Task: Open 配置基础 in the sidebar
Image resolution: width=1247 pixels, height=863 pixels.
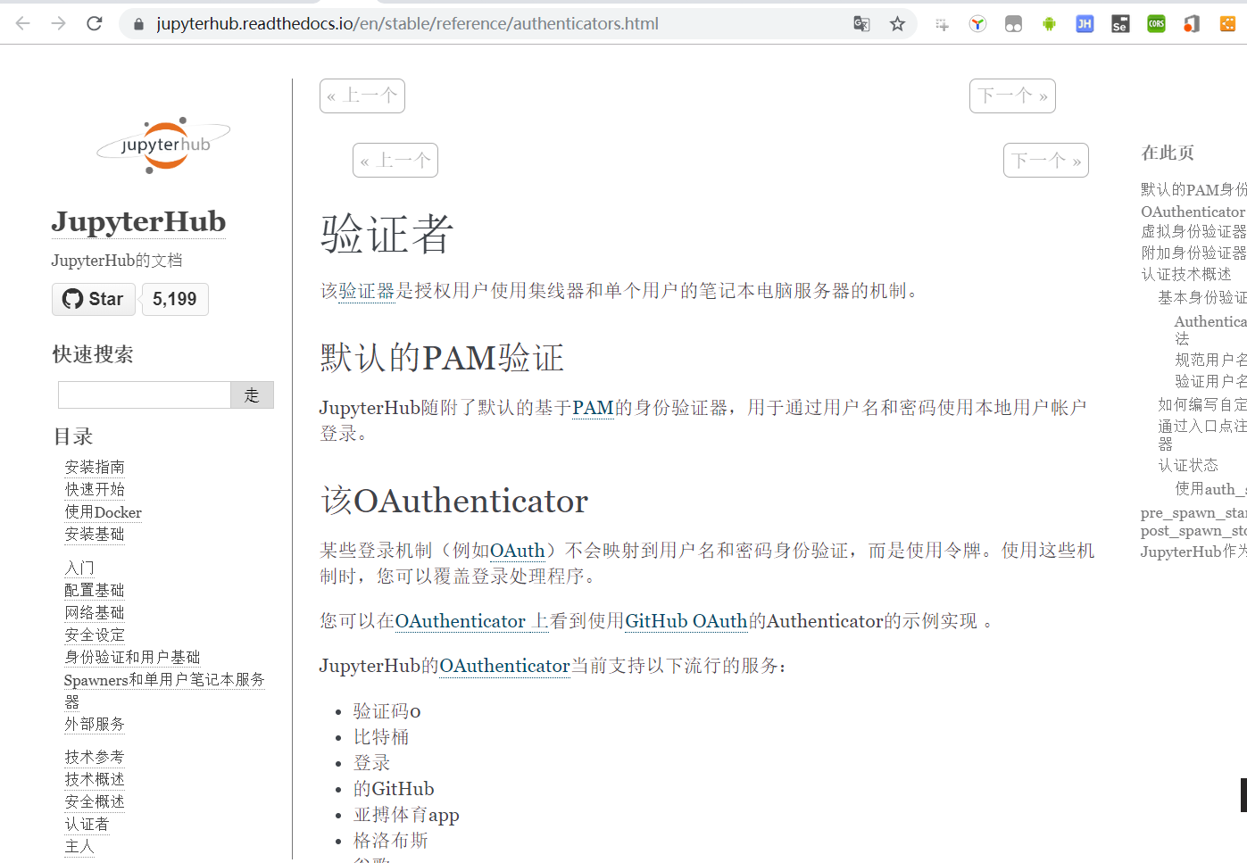Action: [95, 590]
